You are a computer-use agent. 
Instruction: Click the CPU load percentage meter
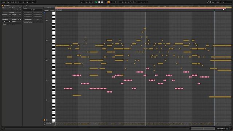point(222,2)
